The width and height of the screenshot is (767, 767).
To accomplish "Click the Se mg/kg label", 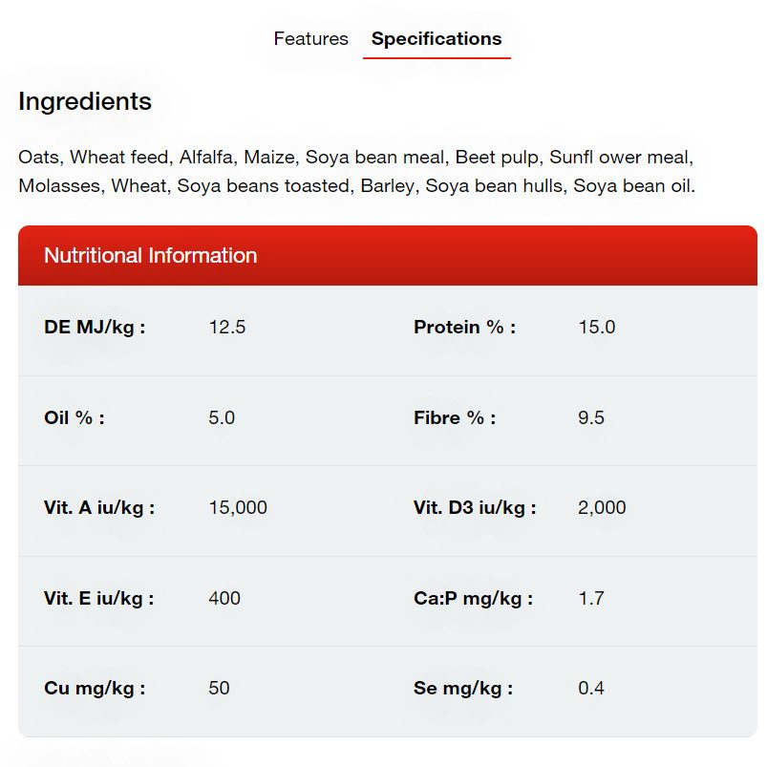I will (463, 689).
